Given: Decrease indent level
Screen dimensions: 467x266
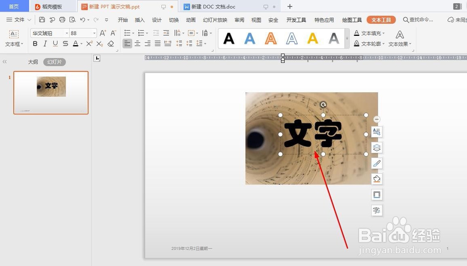Looking at the screenshot, I should point(156,33).
